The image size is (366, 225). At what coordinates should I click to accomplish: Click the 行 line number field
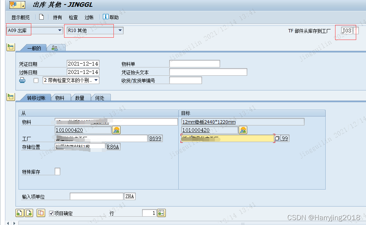point(149,213)
